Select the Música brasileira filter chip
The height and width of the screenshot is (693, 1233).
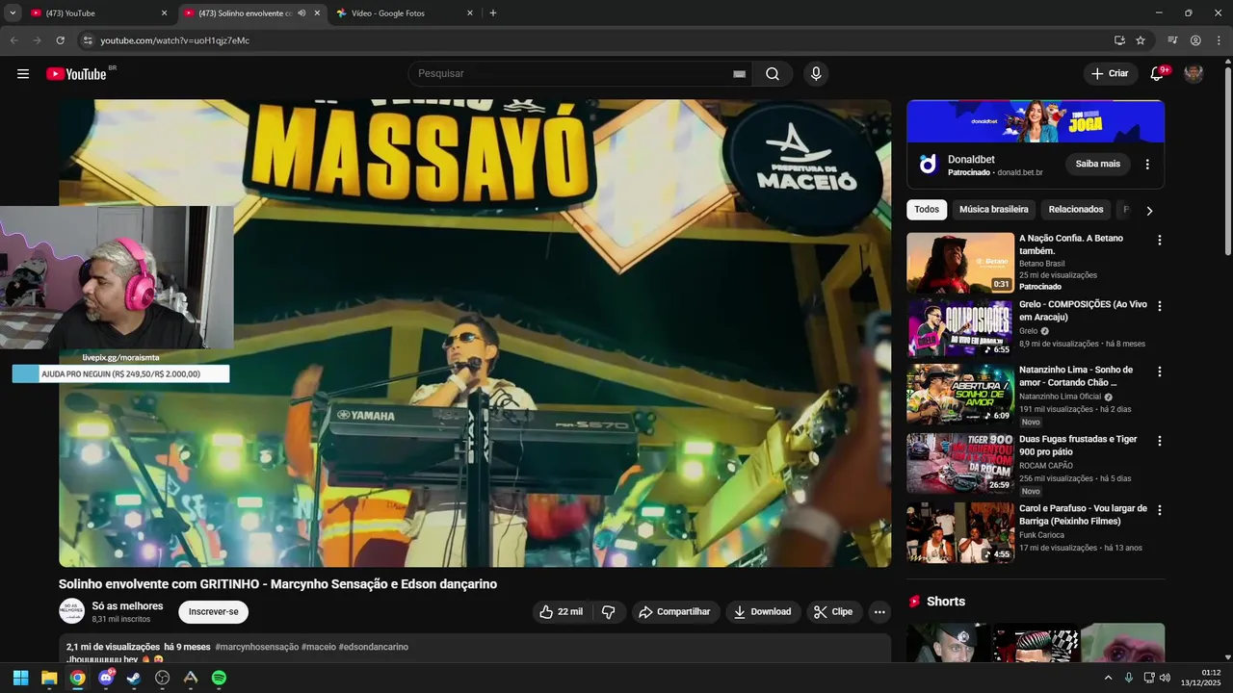(994, 210)
